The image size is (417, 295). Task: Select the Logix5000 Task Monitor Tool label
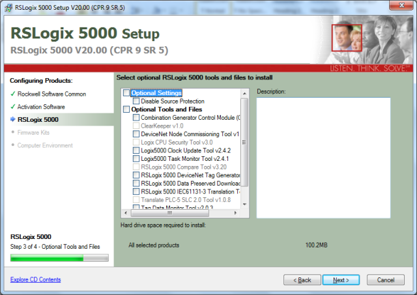(x=184, y=159)
